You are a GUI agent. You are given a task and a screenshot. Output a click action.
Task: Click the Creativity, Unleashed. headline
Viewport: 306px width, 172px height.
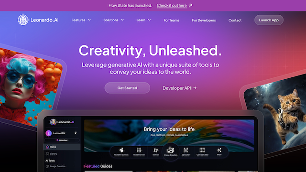[150, 51]
